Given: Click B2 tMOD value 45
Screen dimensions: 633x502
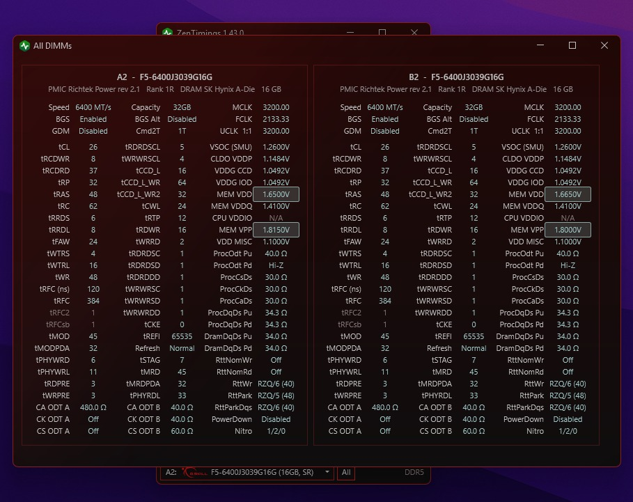Looking at the screenshot, I should click(x=384, y=336).
